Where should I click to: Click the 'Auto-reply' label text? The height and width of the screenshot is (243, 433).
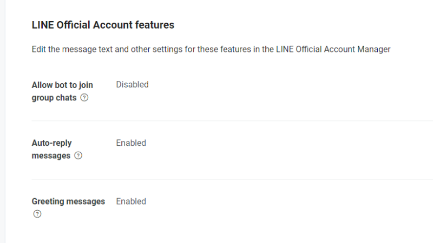coord(51,143)
